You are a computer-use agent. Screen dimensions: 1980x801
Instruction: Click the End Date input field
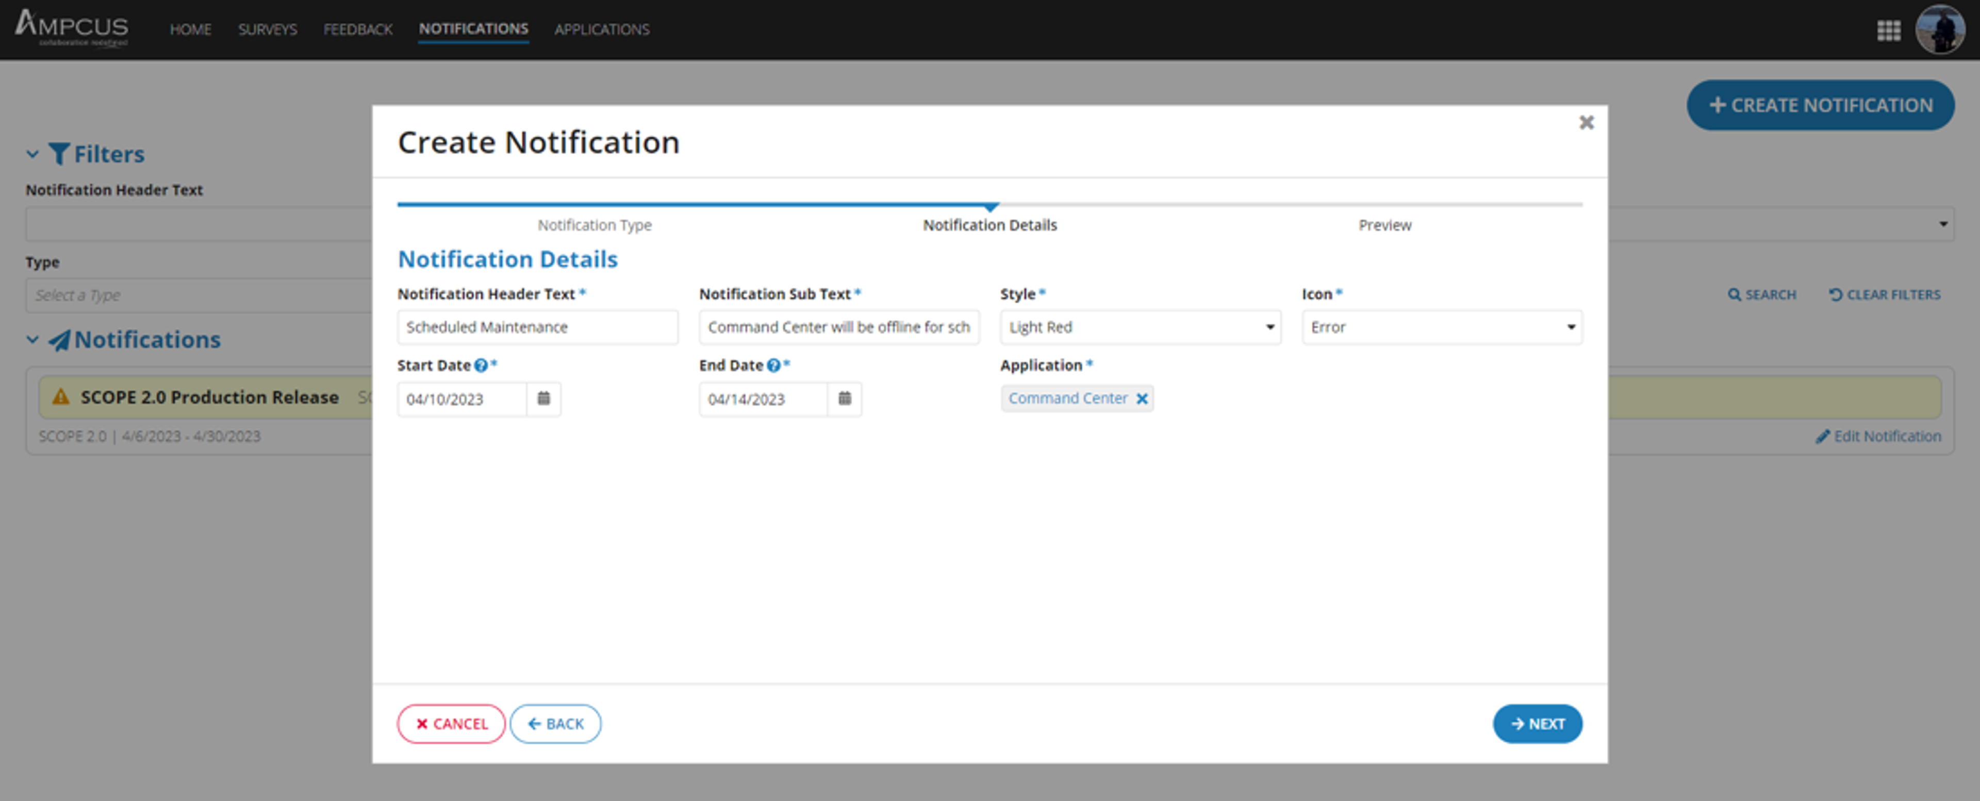[x=763, y=399]
